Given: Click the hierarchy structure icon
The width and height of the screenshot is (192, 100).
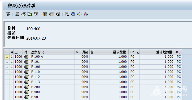Looking at the screenshot, I should tap(67, 14).
